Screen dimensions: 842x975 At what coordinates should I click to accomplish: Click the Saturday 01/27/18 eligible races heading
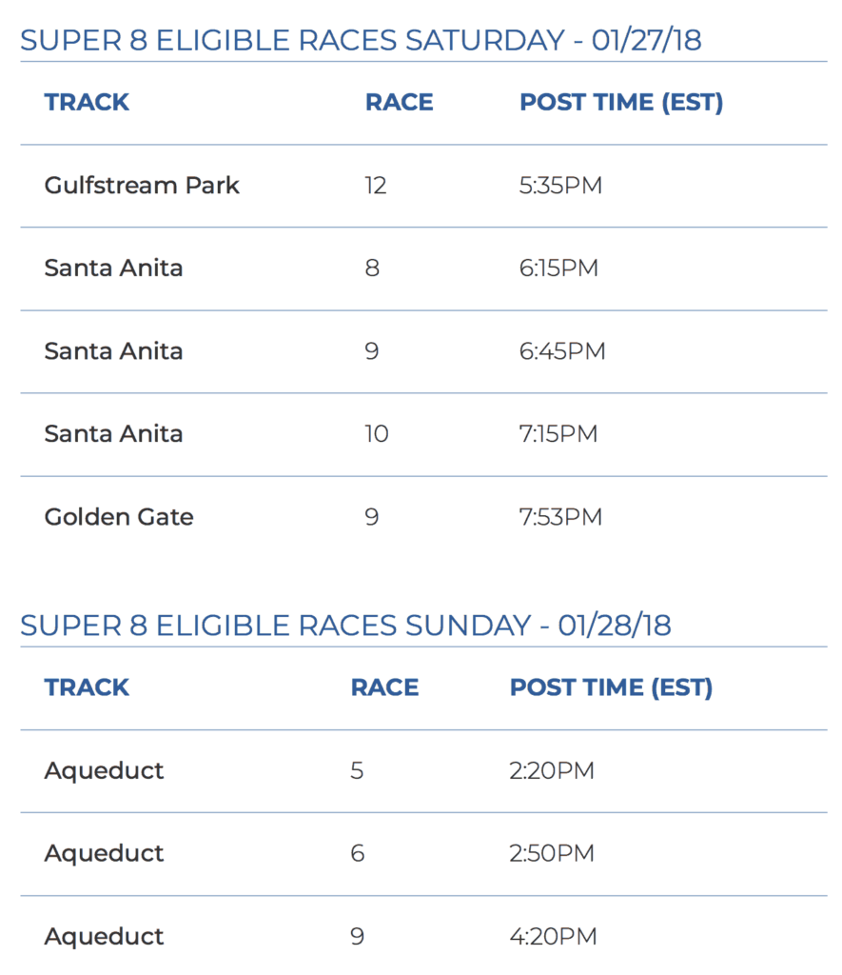pyautogui.click(x=361, y=40)
